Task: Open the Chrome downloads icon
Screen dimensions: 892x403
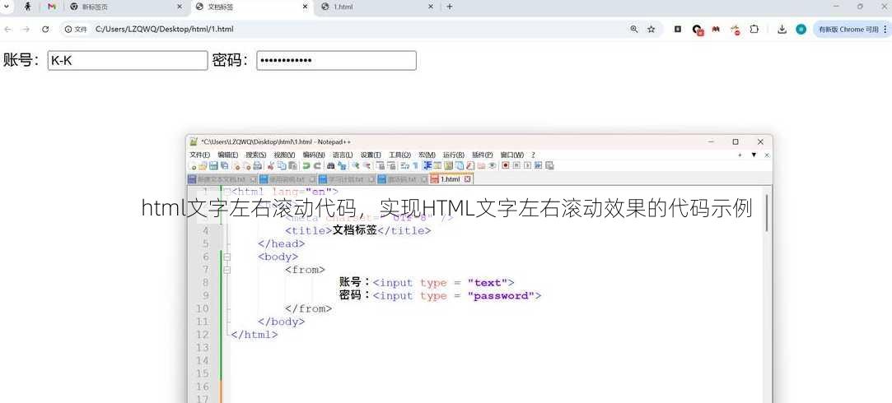Action: (782, 29)
